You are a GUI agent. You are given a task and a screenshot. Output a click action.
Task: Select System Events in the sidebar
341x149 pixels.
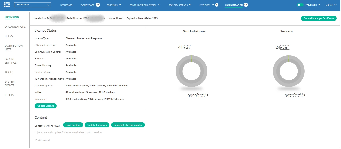(x=10, y=84)
